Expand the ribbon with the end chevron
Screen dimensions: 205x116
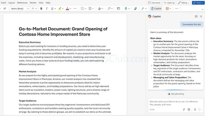coord(202,9)
